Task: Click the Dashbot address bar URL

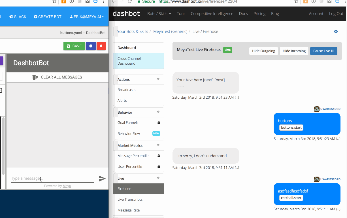Action: [197, 1]
